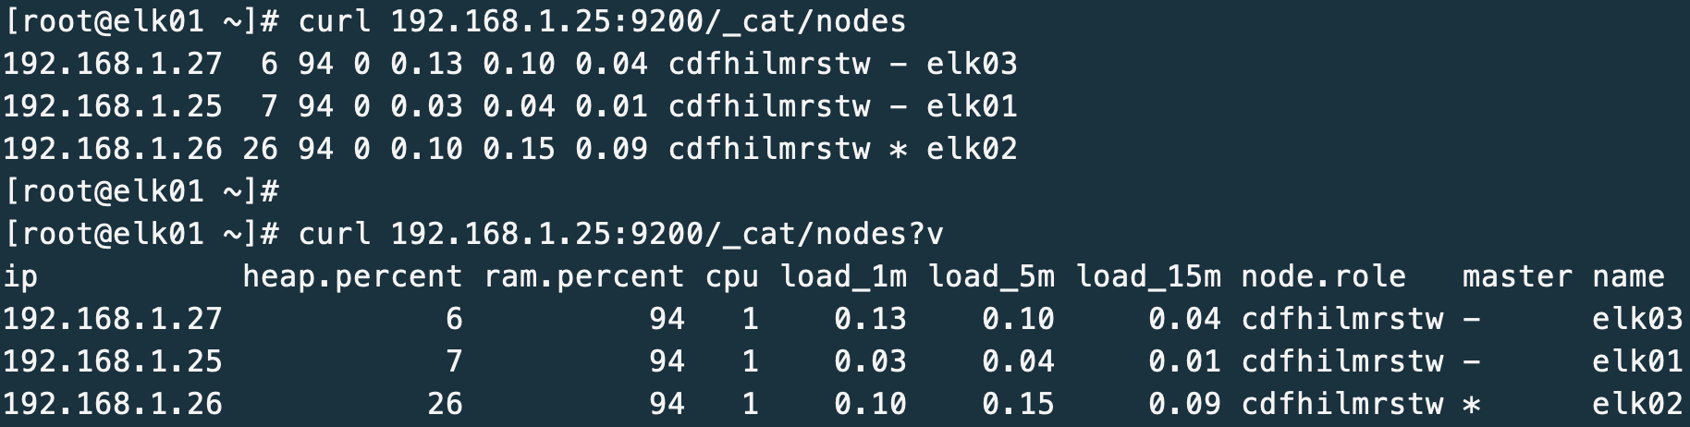Click the ram.percent column header
Image resolution: width=1690 pixels, height=427 pixels.
[583, 276]
